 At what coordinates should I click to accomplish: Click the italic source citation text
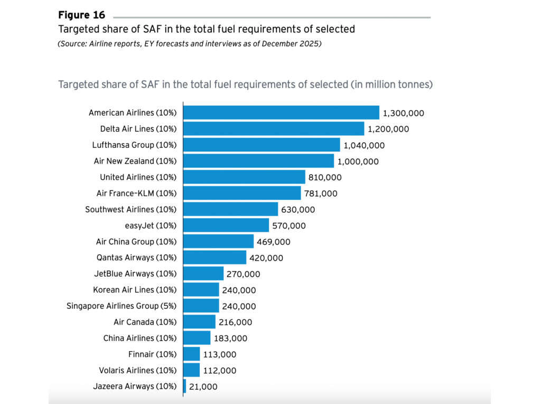click(189, 44)
